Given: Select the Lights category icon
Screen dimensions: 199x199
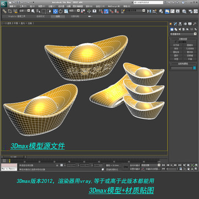Looking at the screenshot, I should pyautogui.click(x=180, y=29).
